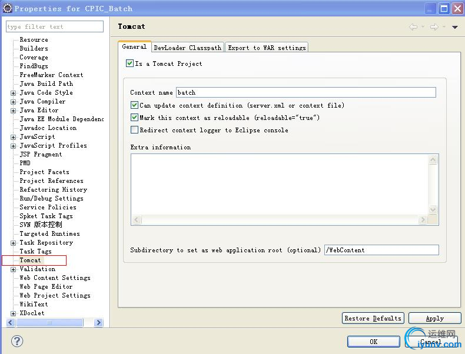Image resolution: width=465 pixels, height=354 pixels.
Task: Select Web Project Settings item
Action: 55,295
